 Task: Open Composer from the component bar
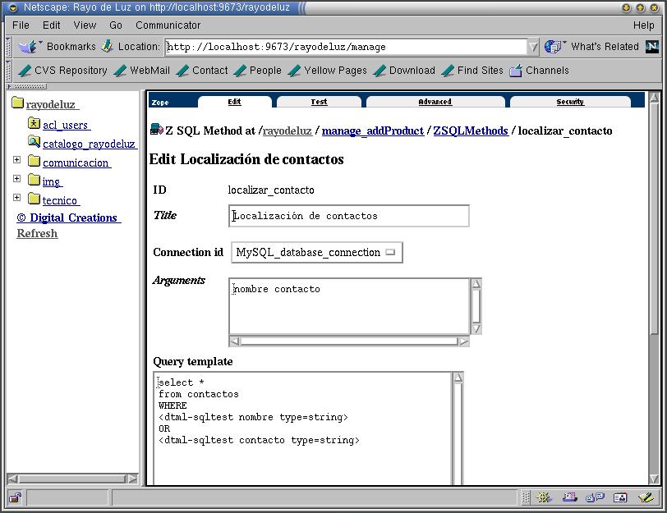pos(646,497)
